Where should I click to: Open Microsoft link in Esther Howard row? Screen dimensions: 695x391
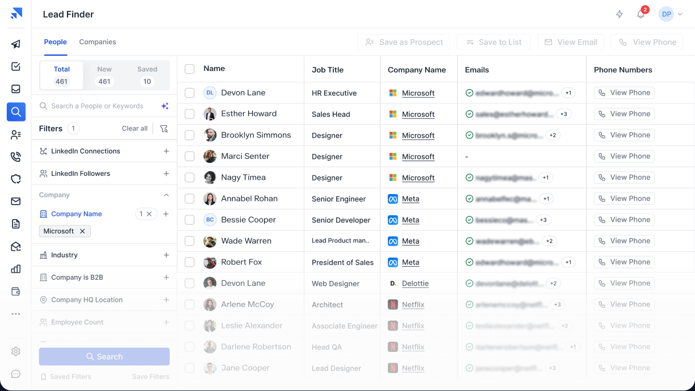[x=418, y=114]
